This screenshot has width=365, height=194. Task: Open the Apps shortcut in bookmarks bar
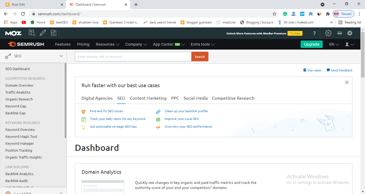point(11,22)
